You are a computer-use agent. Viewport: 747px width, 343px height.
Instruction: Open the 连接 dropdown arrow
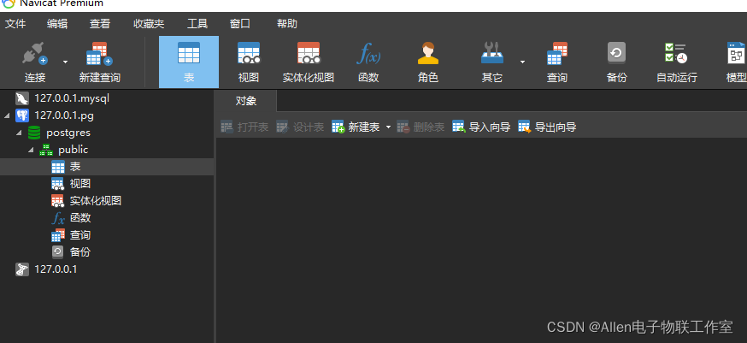(65, 62)
